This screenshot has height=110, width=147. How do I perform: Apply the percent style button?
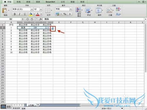point(65,14)
